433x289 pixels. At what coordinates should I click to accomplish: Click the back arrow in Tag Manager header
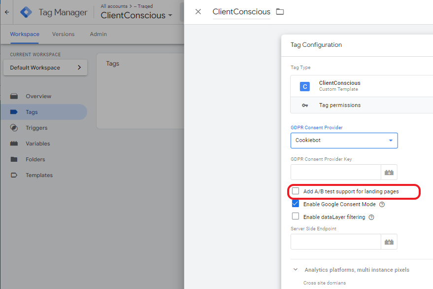pos(6,12)
